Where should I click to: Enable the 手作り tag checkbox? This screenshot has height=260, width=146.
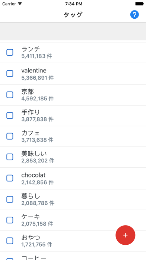pyautogui.click(x=10, y=115)
